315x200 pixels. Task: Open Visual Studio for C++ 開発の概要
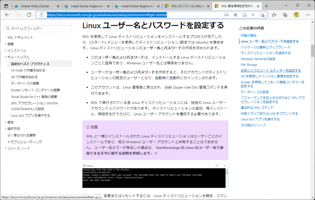point(34,97)
